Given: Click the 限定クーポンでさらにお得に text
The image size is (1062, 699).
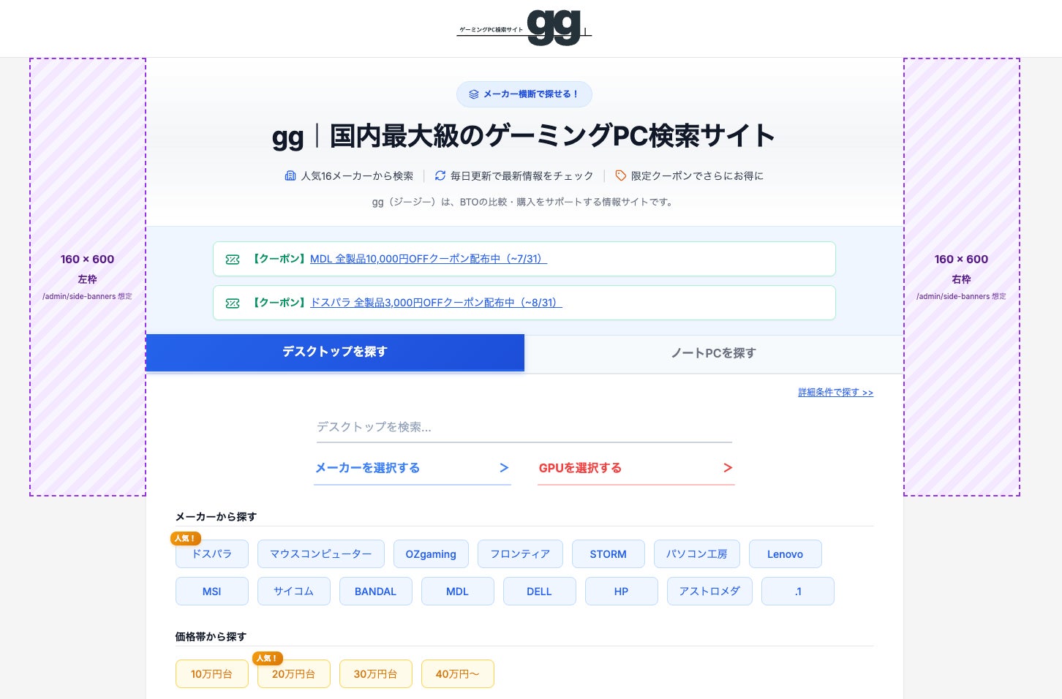Looking at the screenshot, I should pos(697,175).
